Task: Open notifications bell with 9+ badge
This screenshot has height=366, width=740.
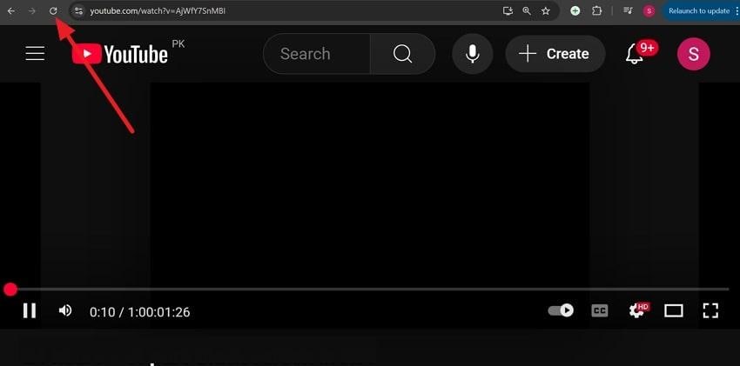Action: coord(635,54)
